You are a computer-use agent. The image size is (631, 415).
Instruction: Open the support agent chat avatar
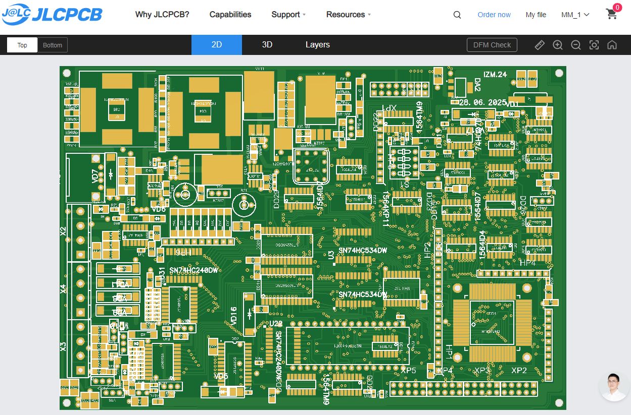click(614, 387)
